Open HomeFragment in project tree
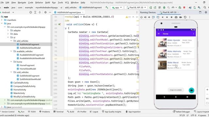 click(x=27, y=65)
